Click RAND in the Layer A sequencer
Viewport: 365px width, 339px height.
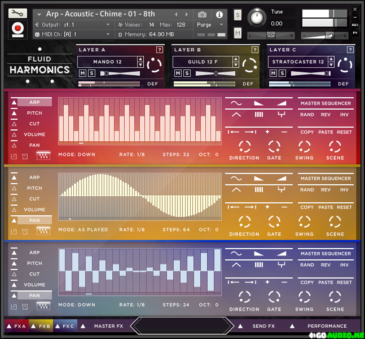click(x=307, y=115)
